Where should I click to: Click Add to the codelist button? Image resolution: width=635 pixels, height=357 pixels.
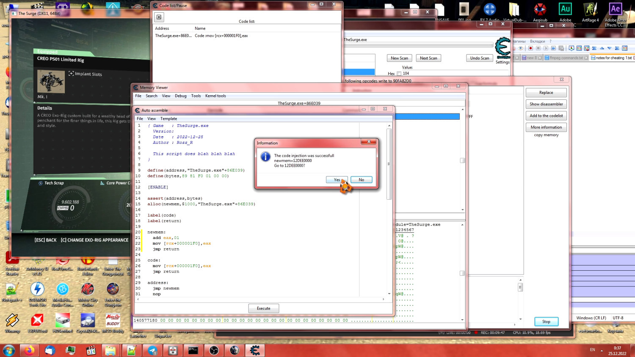point(546,115)
